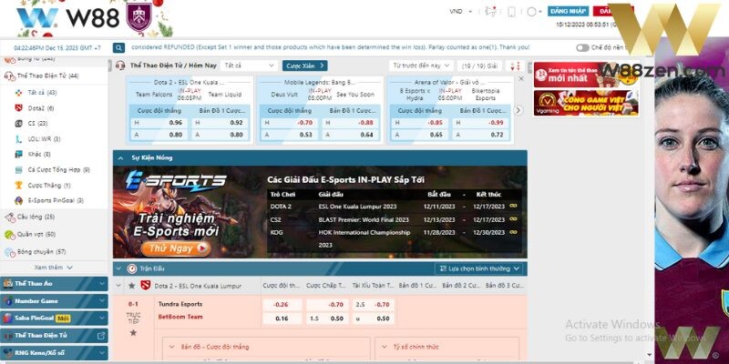The image size is (729, 364).
Task: Expand the Number Game panel
Action: coord(55,301)
